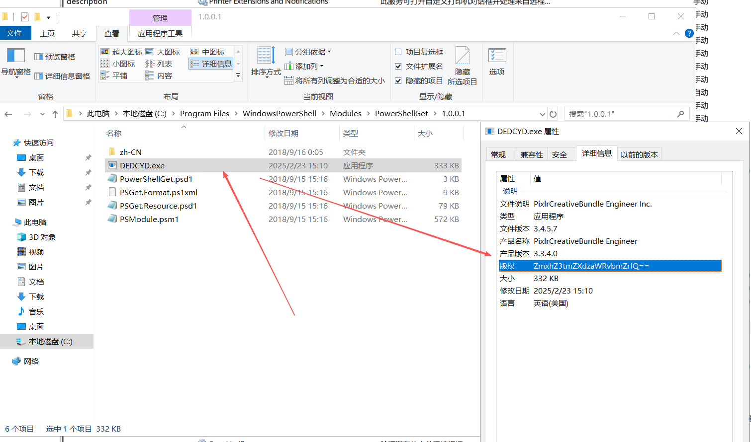Select the PSModule.psm1 file
Screen dimensions: 751x442
coord(283,219)
